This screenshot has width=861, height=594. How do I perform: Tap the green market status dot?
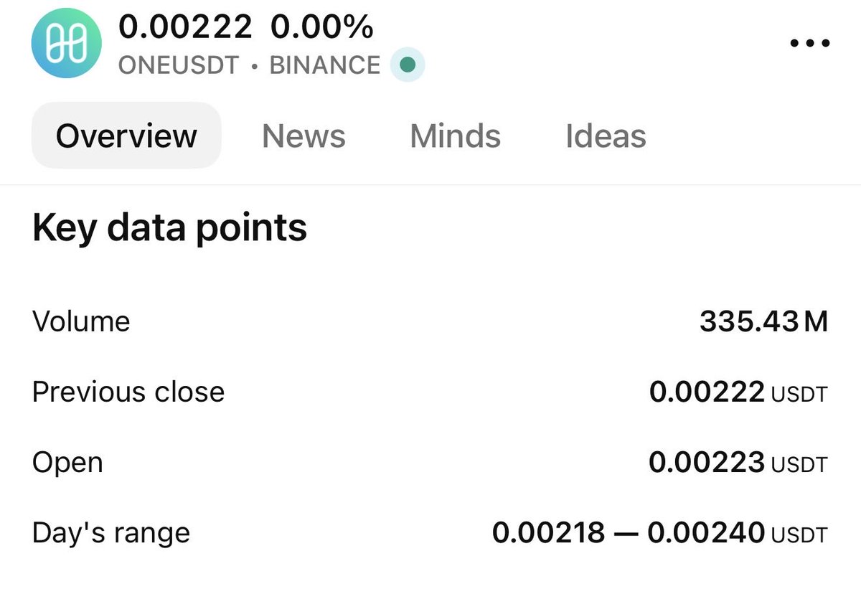pos(408,65)
